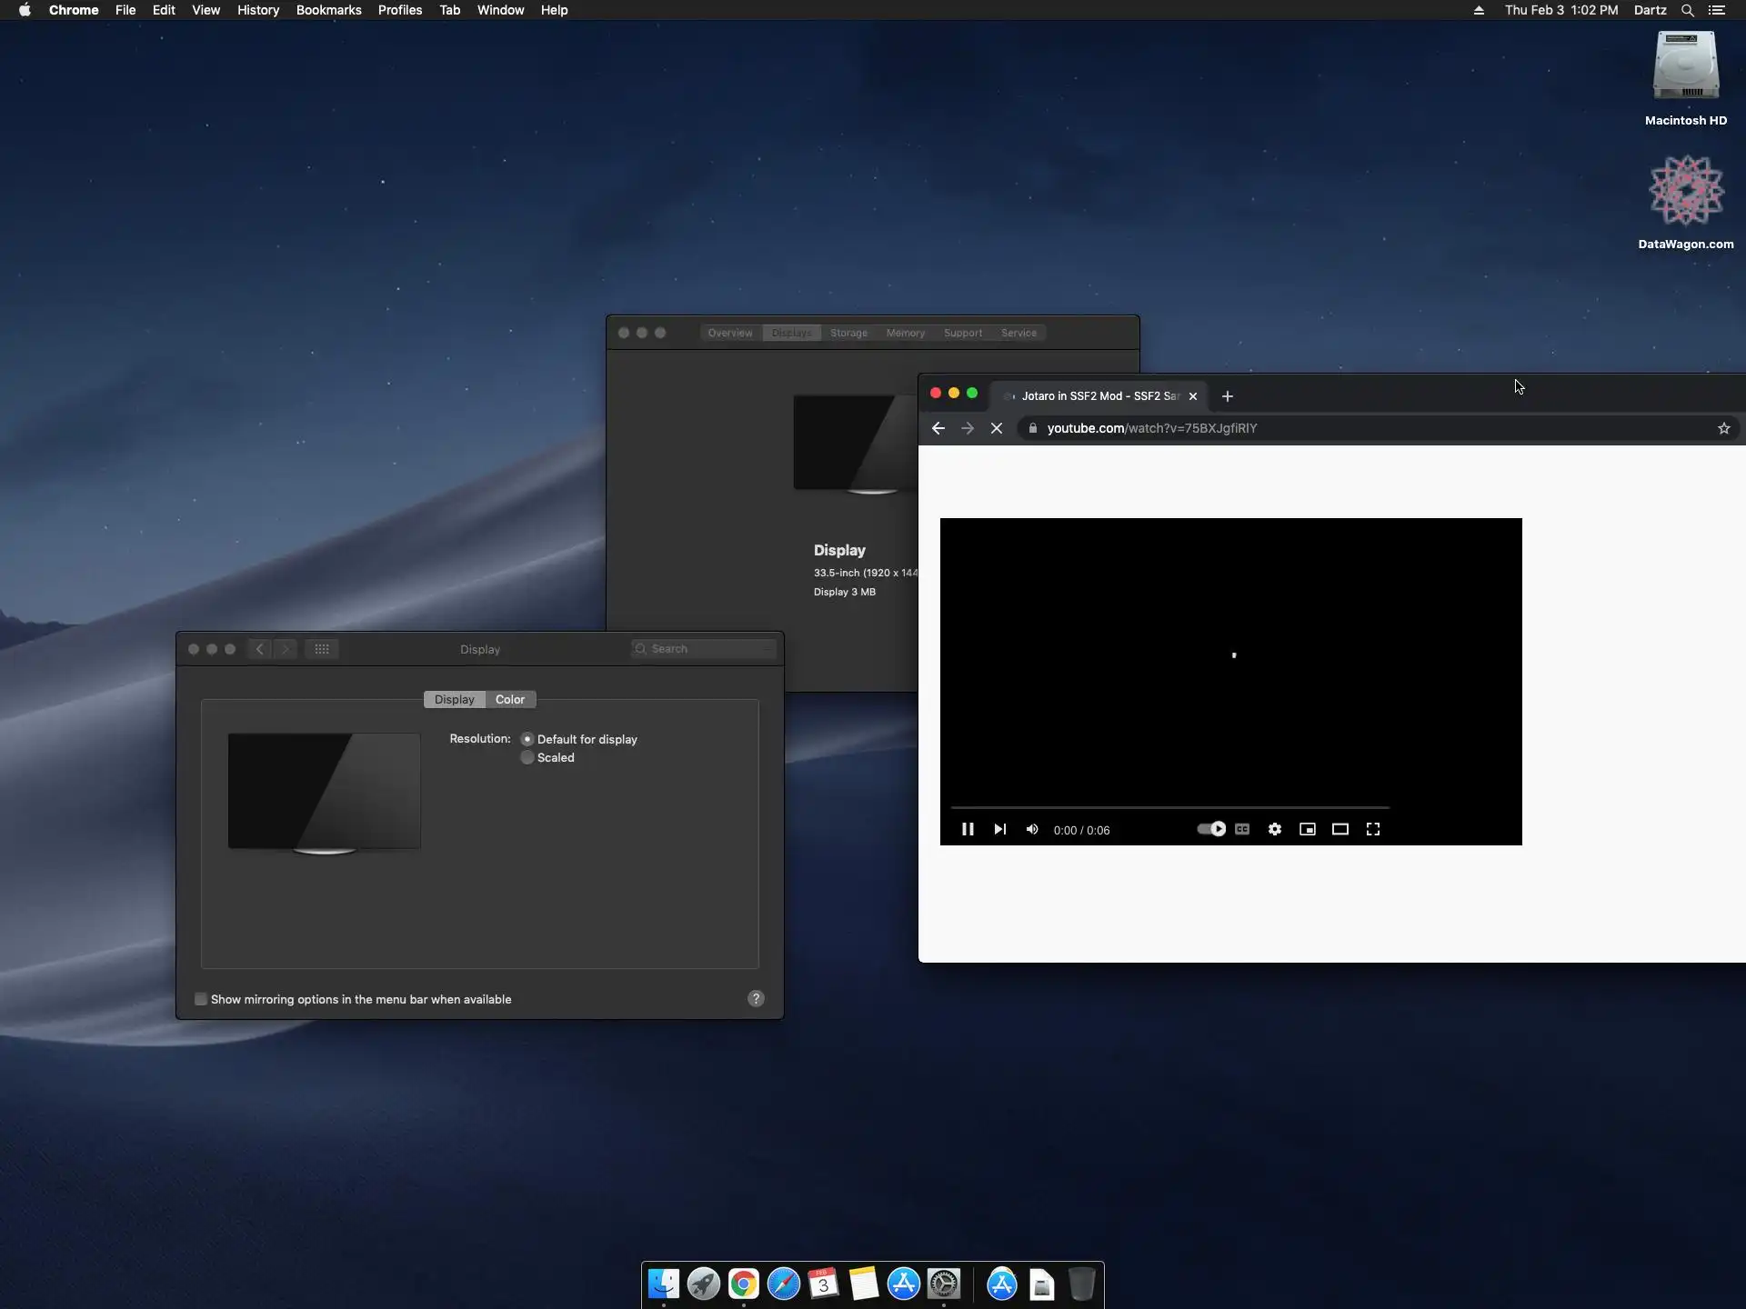Bookmark this page with the star

click(x=1723, y=428)
